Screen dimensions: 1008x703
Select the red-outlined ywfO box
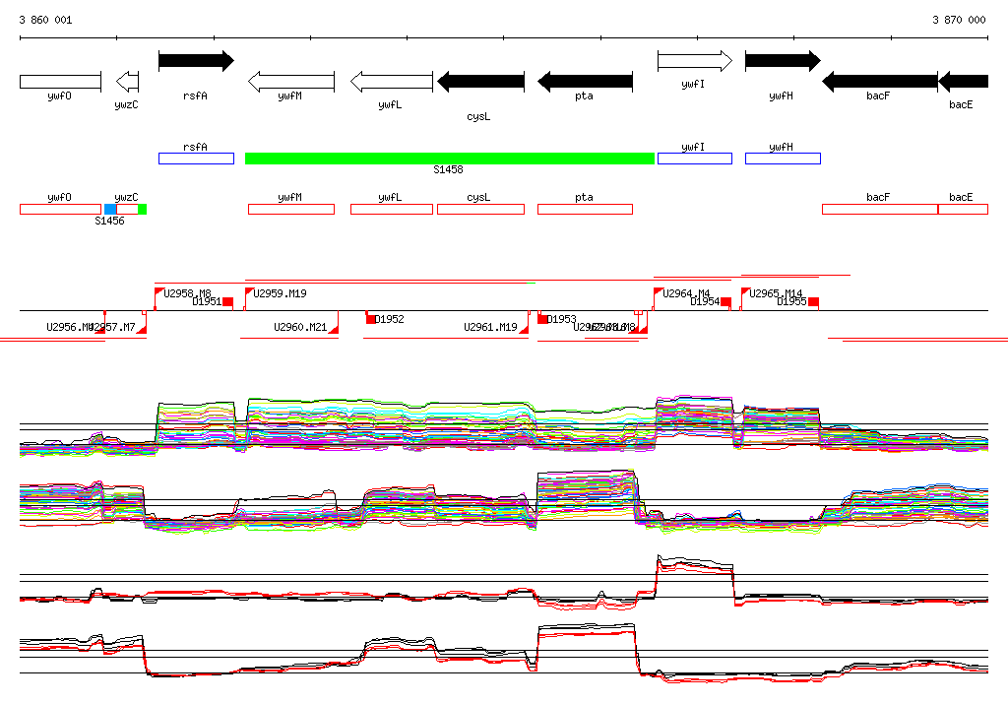tap(60, 209)
